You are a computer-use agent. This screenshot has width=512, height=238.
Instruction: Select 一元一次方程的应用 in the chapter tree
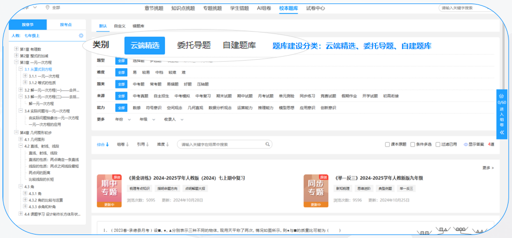45,124
